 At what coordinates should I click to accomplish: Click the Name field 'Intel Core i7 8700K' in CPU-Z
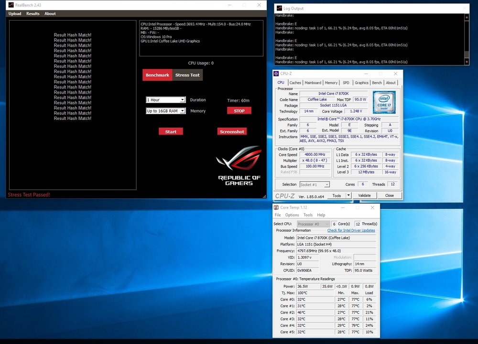334,94
